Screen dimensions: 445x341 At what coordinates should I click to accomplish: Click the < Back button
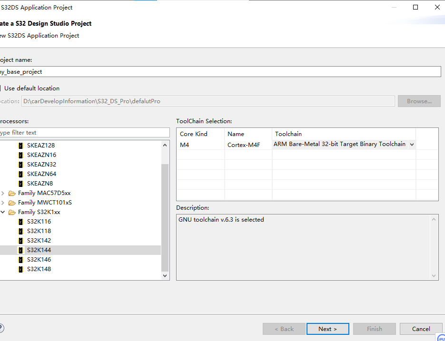[x=284, y=329]
